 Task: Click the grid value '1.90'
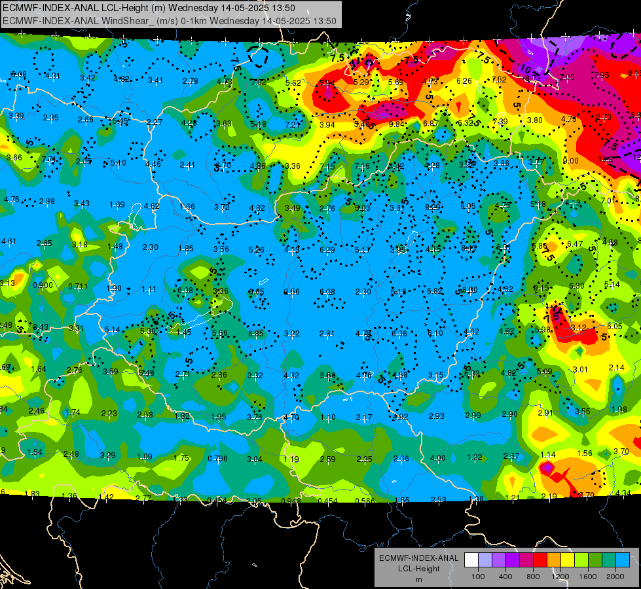114,288
